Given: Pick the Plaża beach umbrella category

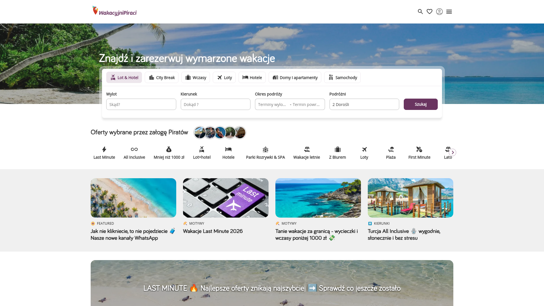Looking at the screenshot, I should 391,153.
